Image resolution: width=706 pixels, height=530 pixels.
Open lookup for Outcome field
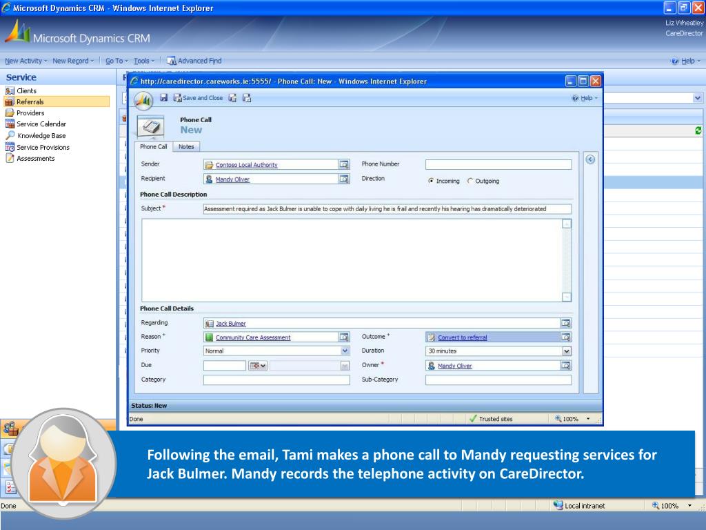coord(566,337)
